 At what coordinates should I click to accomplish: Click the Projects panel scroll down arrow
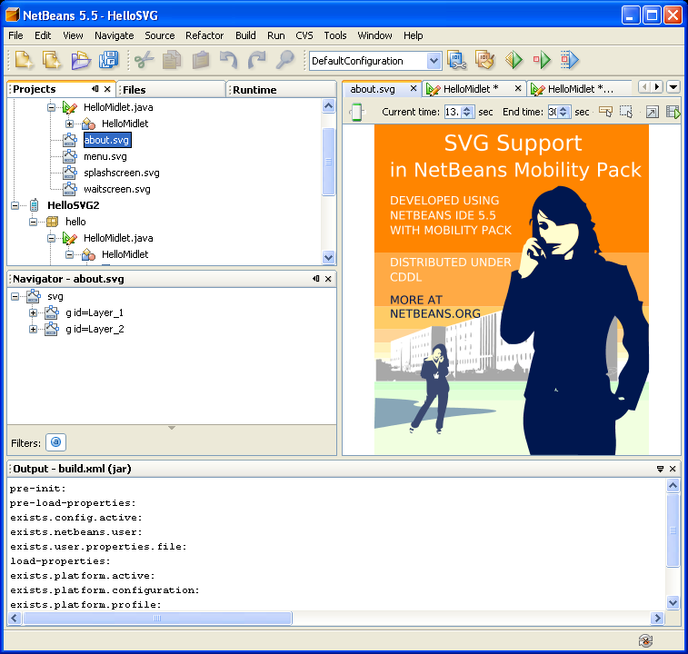point(328,257)
